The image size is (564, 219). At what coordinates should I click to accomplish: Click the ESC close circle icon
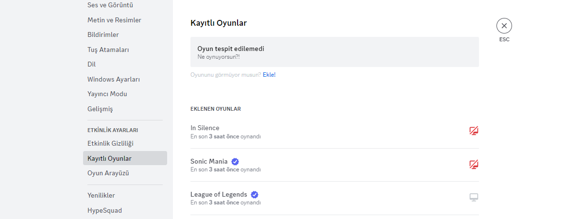(504, 26)
